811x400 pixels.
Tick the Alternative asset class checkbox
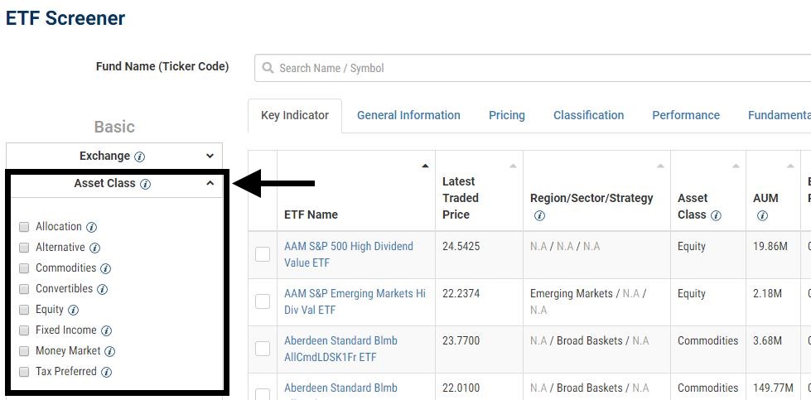pyautogui.click(x=24, y=248)
